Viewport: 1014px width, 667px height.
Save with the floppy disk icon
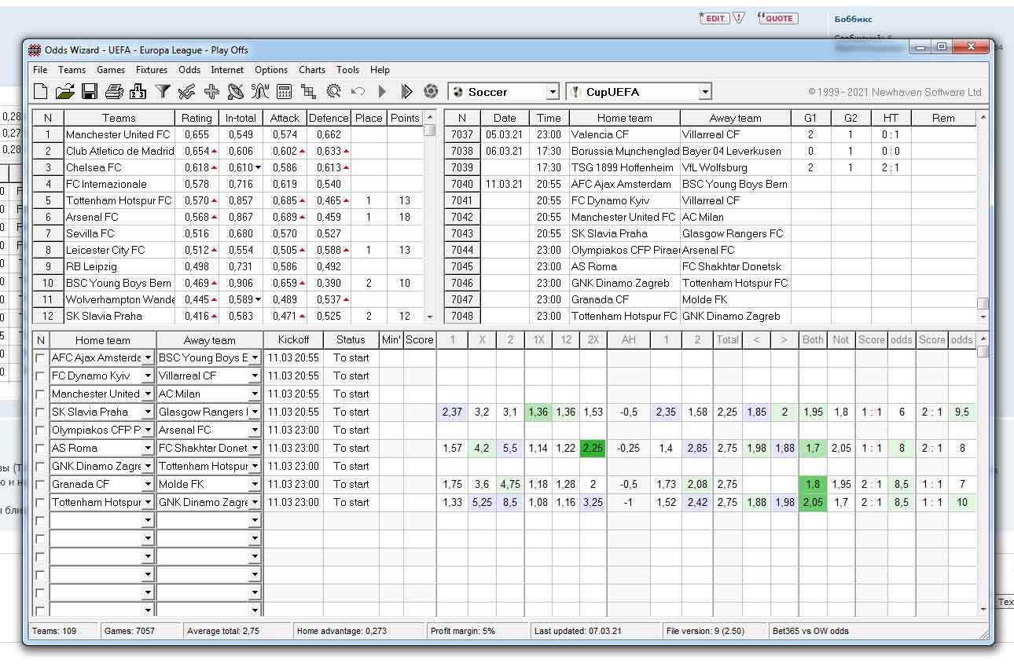pyautogui.click(x=89, y=92)
